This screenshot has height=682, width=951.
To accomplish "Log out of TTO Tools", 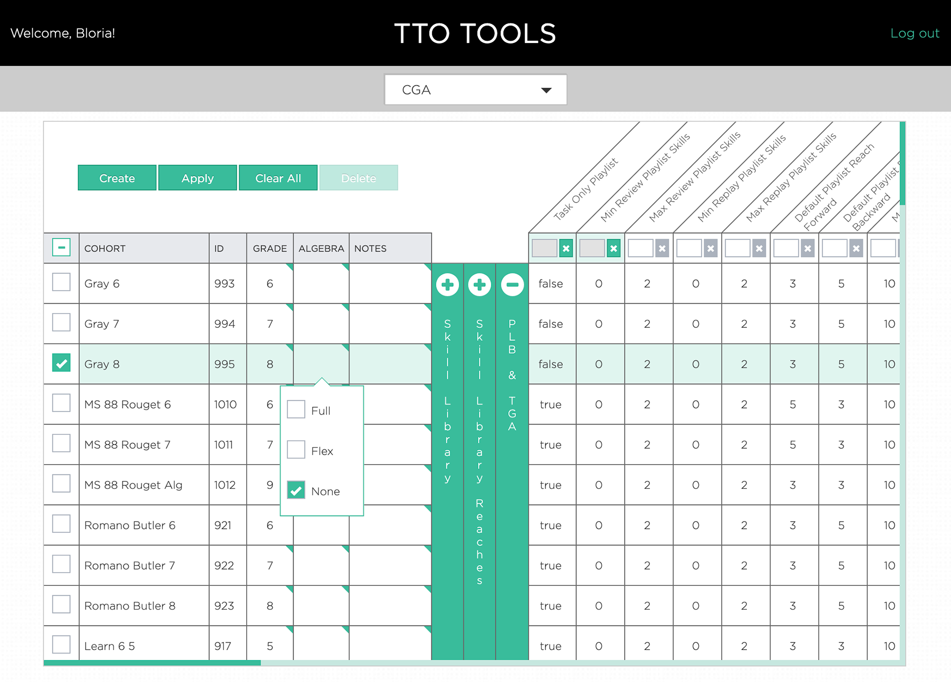I will [x=914, y=33].
